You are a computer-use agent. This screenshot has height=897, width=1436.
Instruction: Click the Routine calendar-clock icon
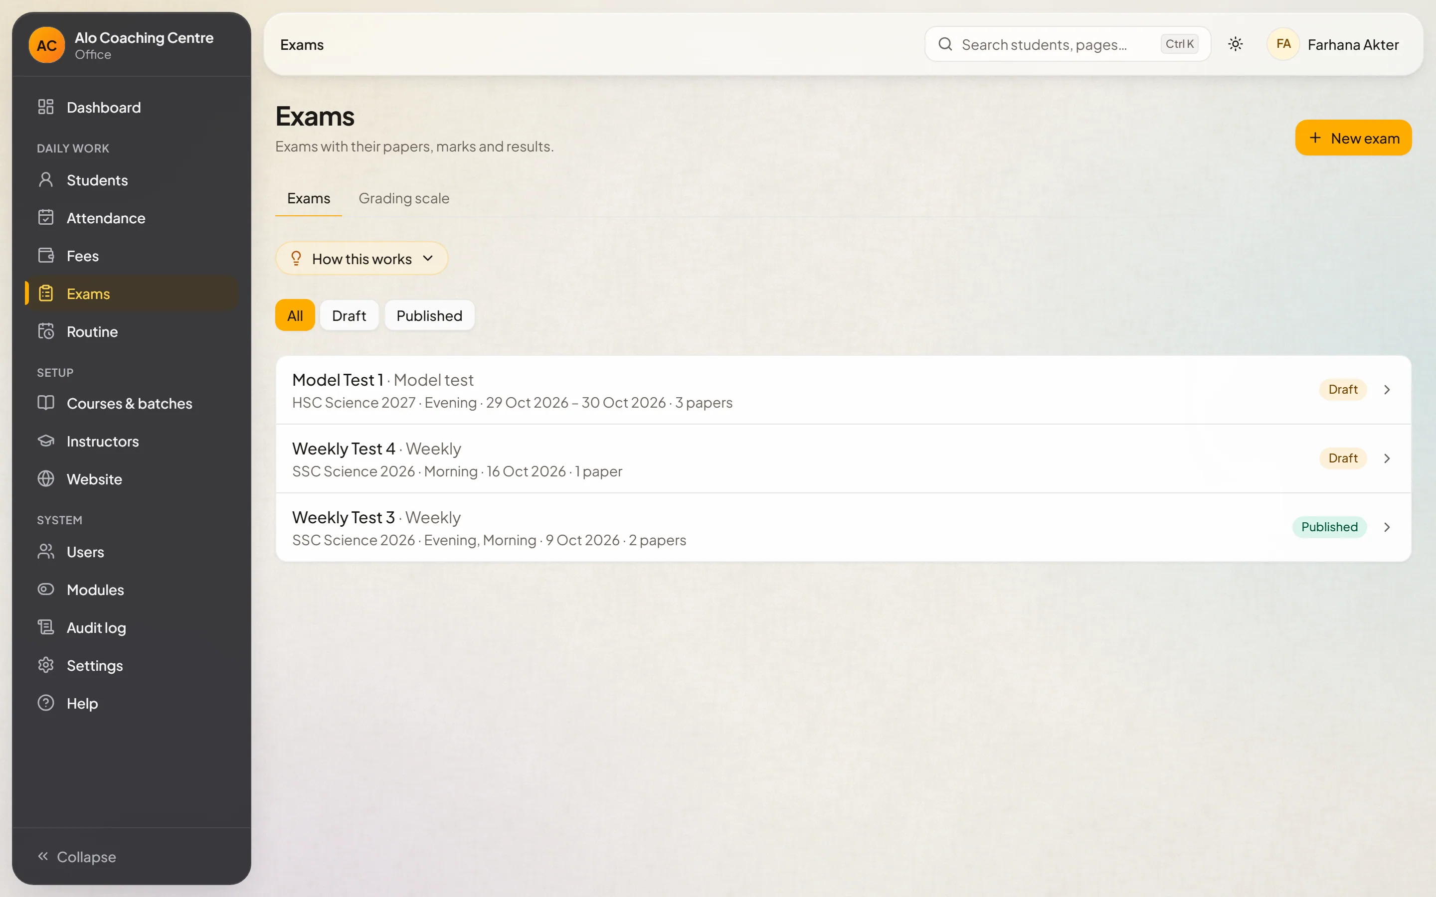(46, 331)
